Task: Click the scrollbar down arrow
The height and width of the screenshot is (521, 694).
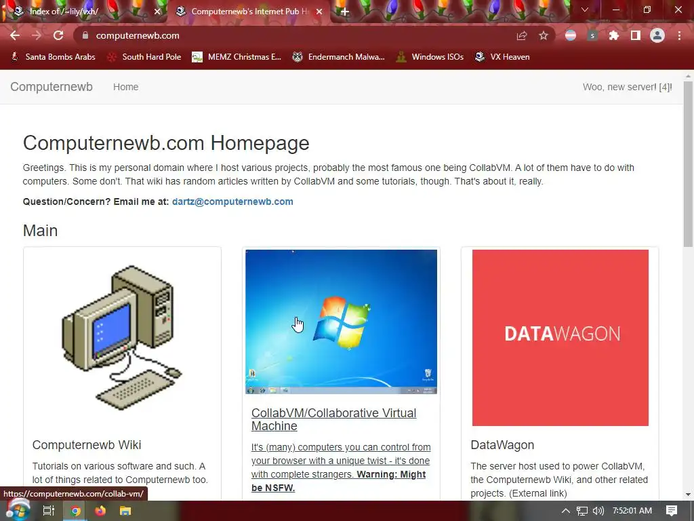Action: [688, 495]
